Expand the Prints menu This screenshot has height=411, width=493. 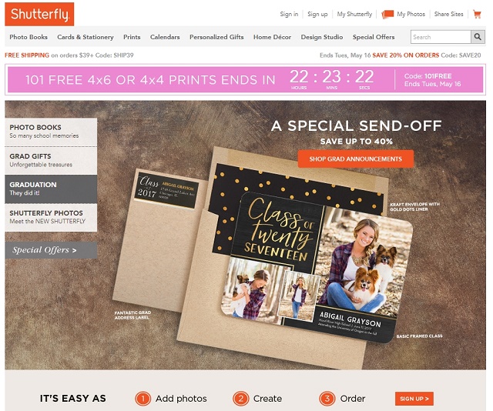click(x=132, y=37)
